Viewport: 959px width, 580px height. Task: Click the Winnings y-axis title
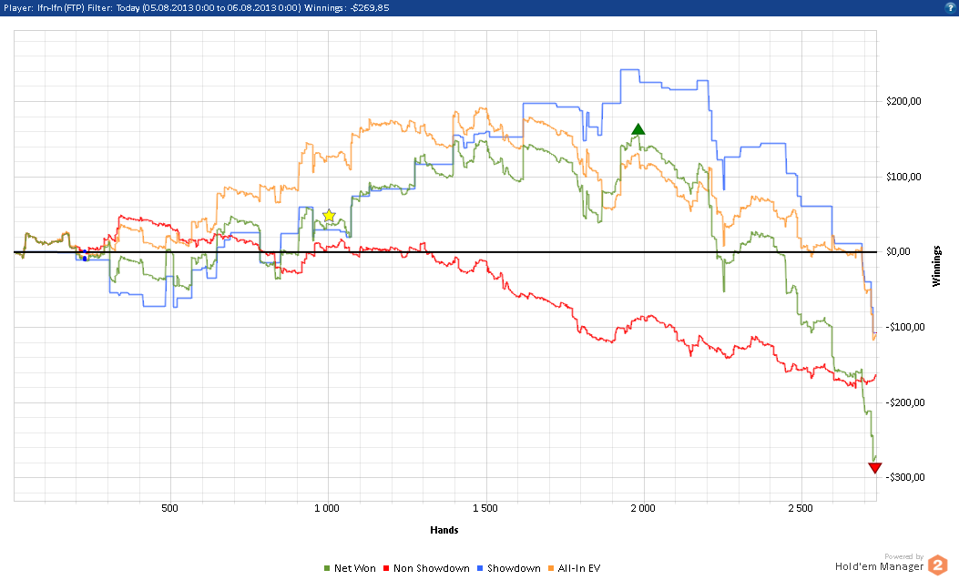pos(936,264)
